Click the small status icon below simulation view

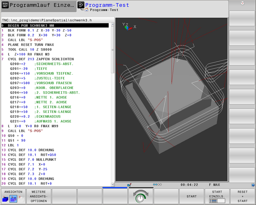coord(129,185)
